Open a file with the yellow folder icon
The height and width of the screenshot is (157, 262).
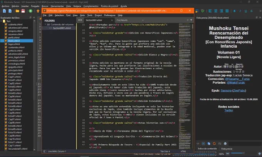coord(17,11)
